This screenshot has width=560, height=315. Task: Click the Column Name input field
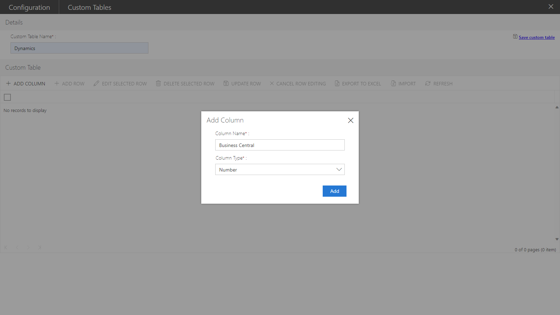tap(280, 145)
